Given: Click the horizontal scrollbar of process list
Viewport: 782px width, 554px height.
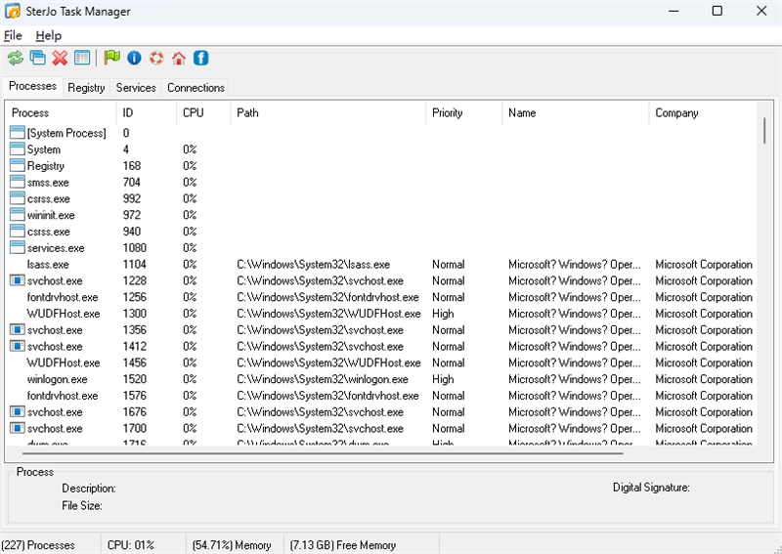Looking at the screenshot, I should point(323,453).
